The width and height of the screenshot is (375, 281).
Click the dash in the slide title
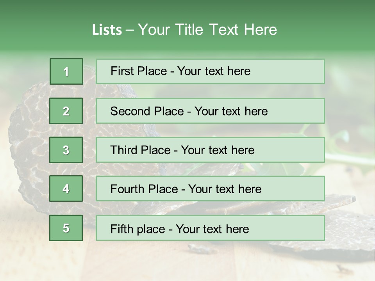pyautogui.click(x=130, y=30)
